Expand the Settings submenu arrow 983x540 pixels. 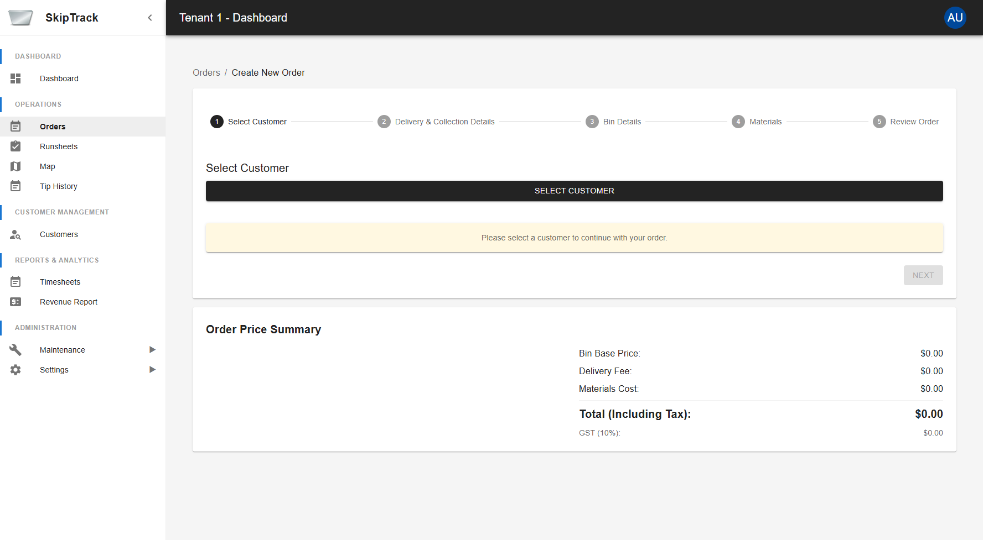[x=152, y=369]
